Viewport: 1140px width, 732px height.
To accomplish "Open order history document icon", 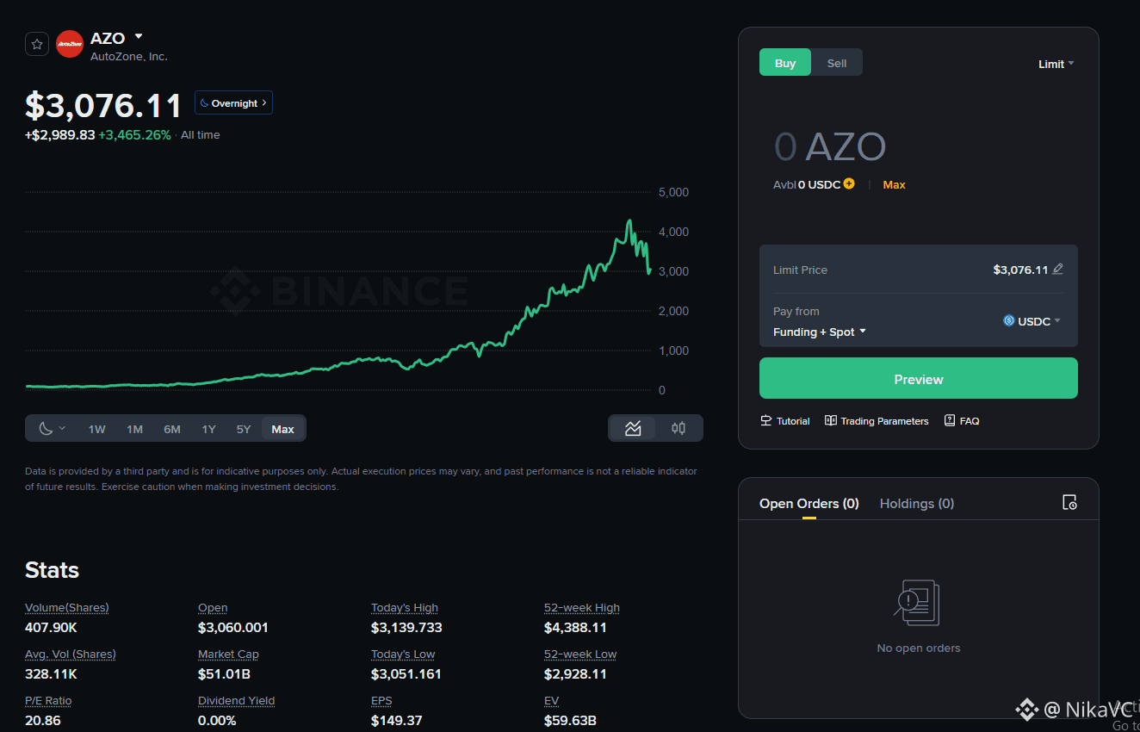I will 1069,502.
